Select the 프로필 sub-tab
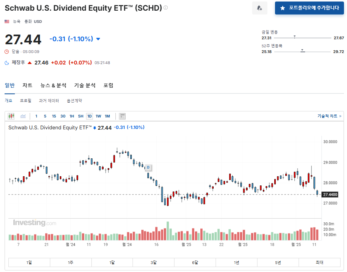Image resolution: width=347 pixels, height=272 pixels. click(26, 101)
